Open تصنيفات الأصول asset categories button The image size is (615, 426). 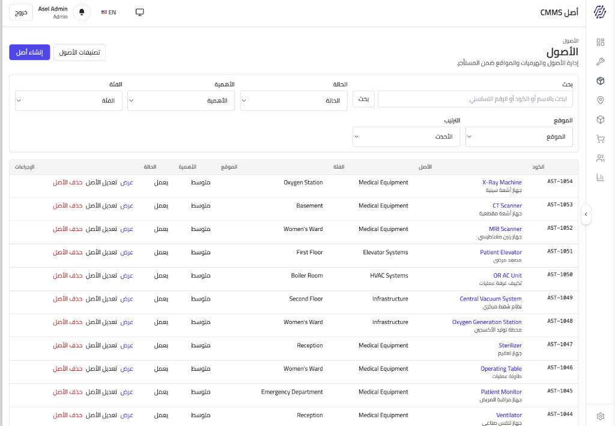pos(80,52)
